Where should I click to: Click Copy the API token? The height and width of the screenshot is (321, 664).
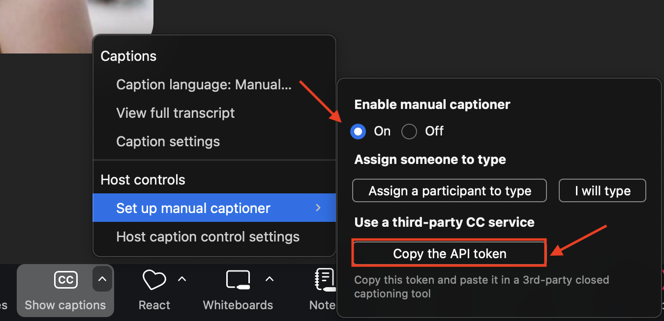coord(449,253)
